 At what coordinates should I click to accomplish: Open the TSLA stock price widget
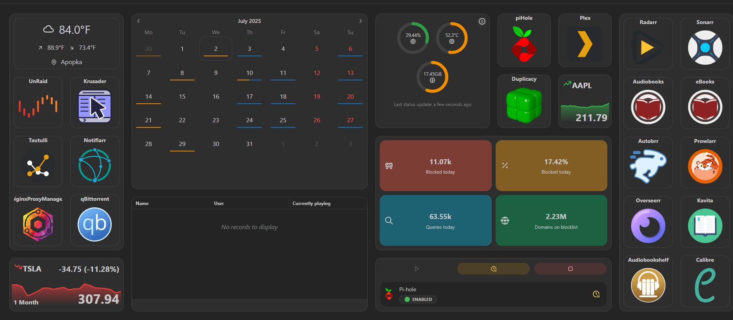(67, 285)
